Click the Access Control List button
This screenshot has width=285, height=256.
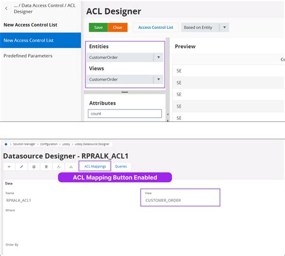tap(156, 28)
